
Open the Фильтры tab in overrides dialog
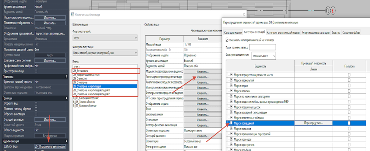336,33
